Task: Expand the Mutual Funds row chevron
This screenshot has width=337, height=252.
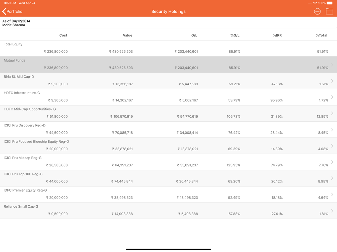Action: tap(332, 65)
